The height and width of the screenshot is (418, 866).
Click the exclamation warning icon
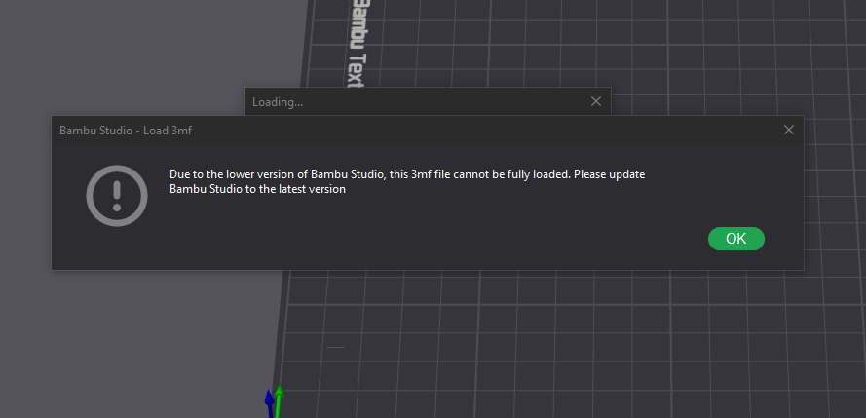click(117, 196)
